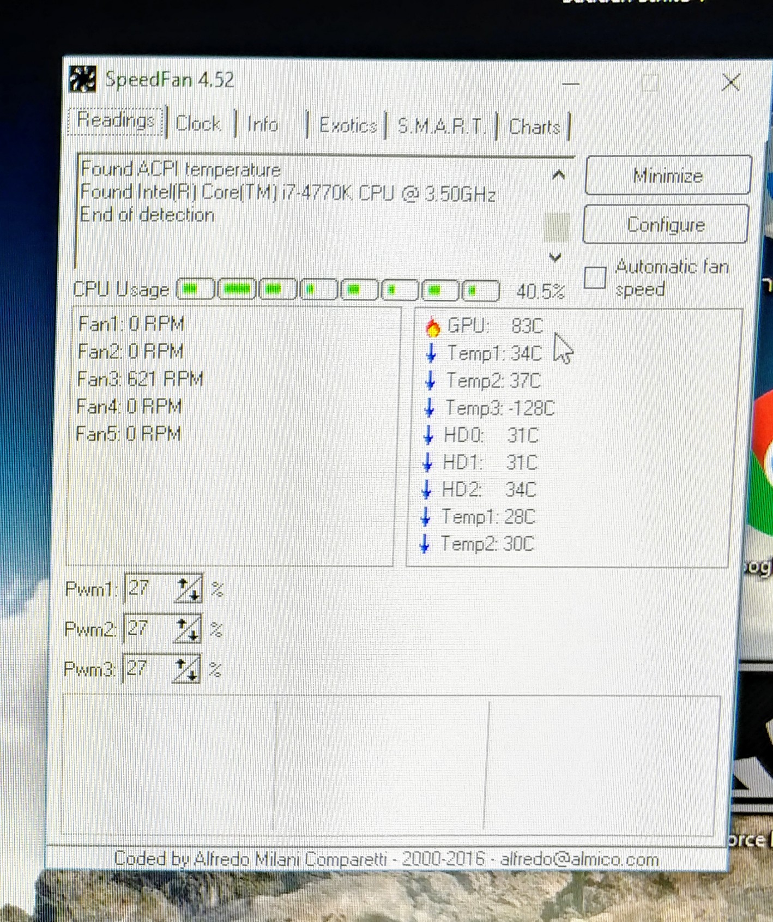Viewport: 773px width, 922px height.
Task: Click the GPU: 83C temperature reading
Action: point(494,326)
